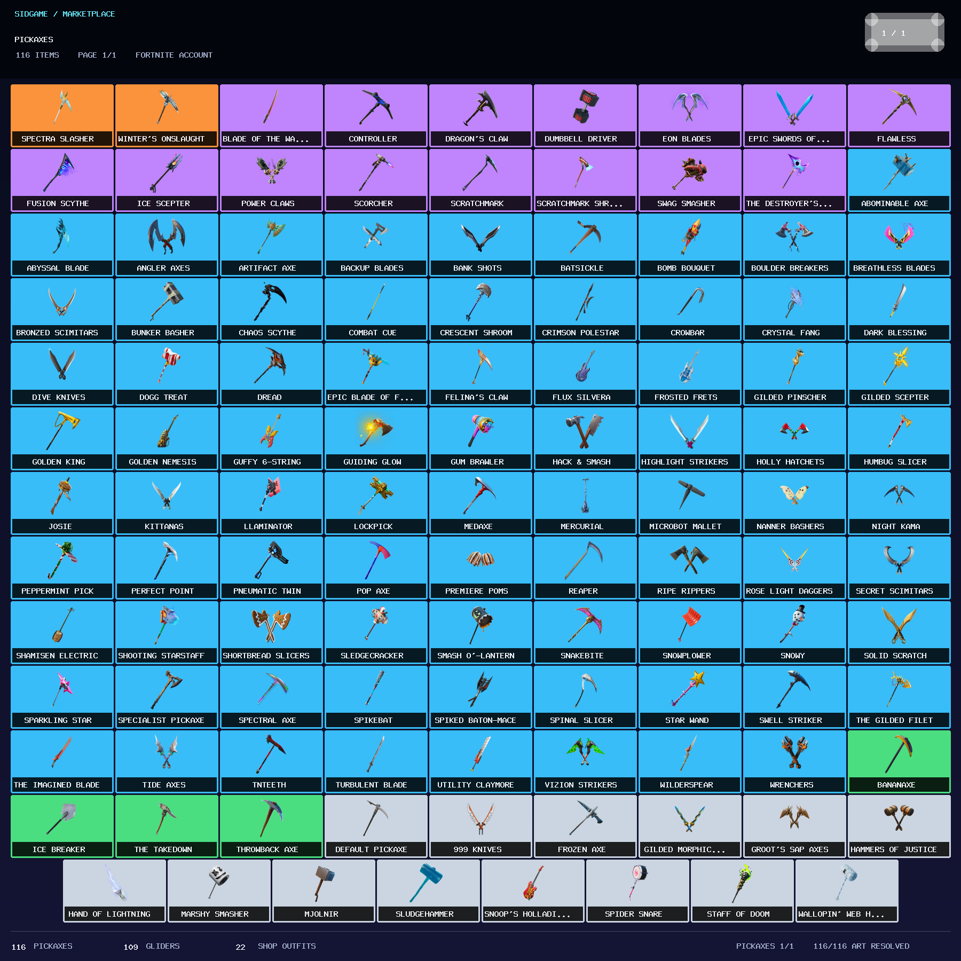Choose the Mjolnir hammer icon
Viewport: 961px width, 961px height.
click(324, 883)
